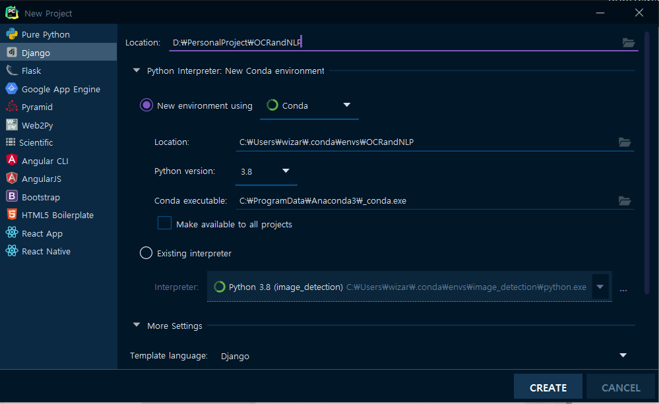Select Existing interpreter radio button
The image size is (659, 404).
(146, 253)
